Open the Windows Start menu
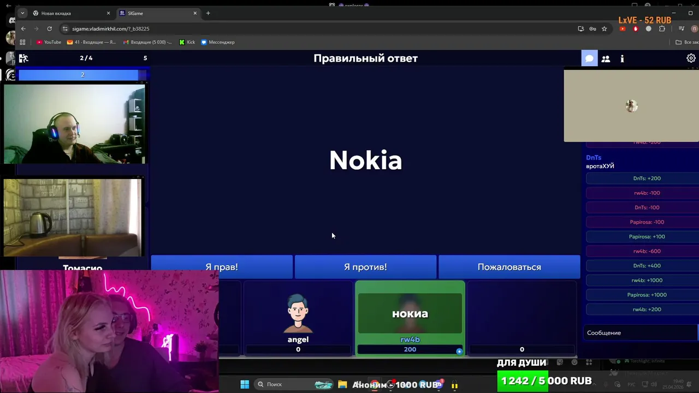The width and height of the screenshot is (699, 393). (245, 384)
